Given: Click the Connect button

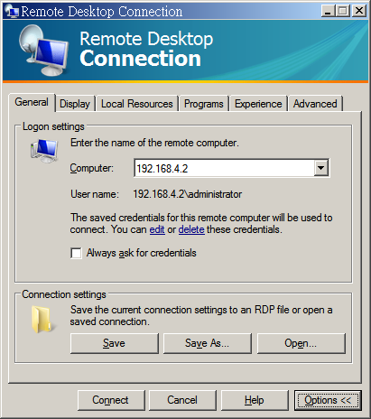Looking at the screenshot, I should [111, 400].
